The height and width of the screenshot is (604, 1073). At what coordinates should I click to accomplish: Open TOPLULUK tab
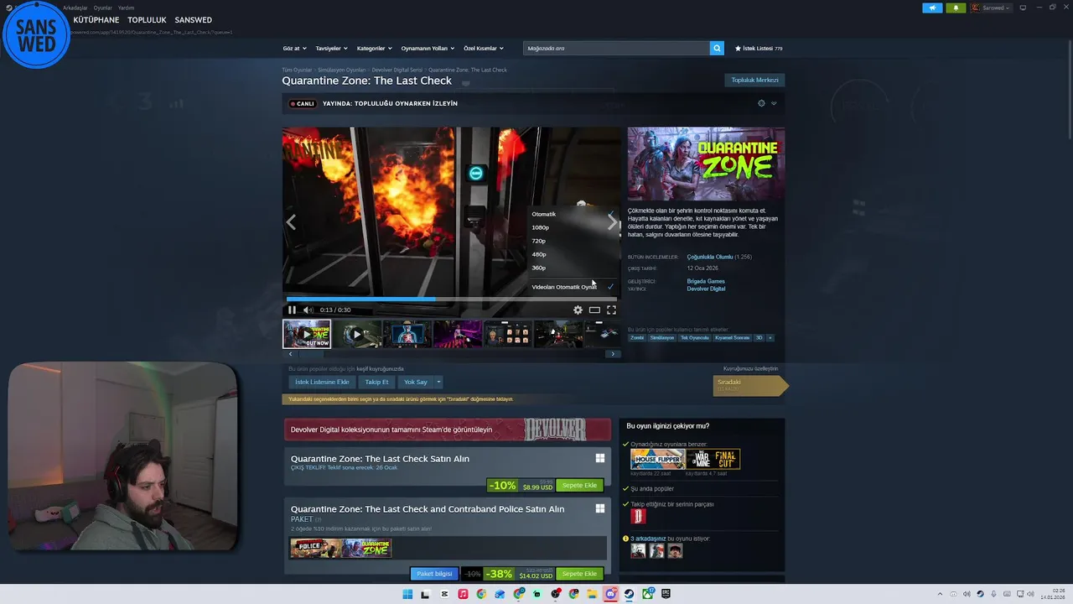(x=147, y=20)
